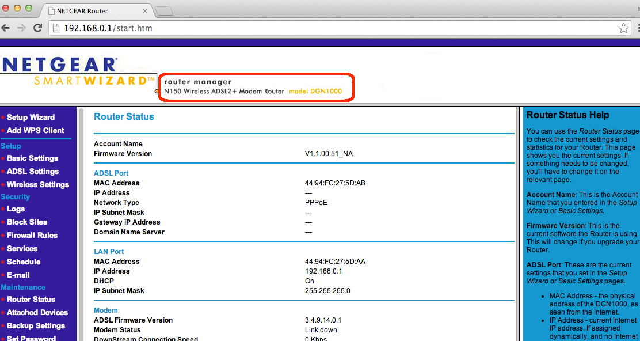Screen dimensions: 640x341
Task: Click the Account Name label
Action: (118, 144)
